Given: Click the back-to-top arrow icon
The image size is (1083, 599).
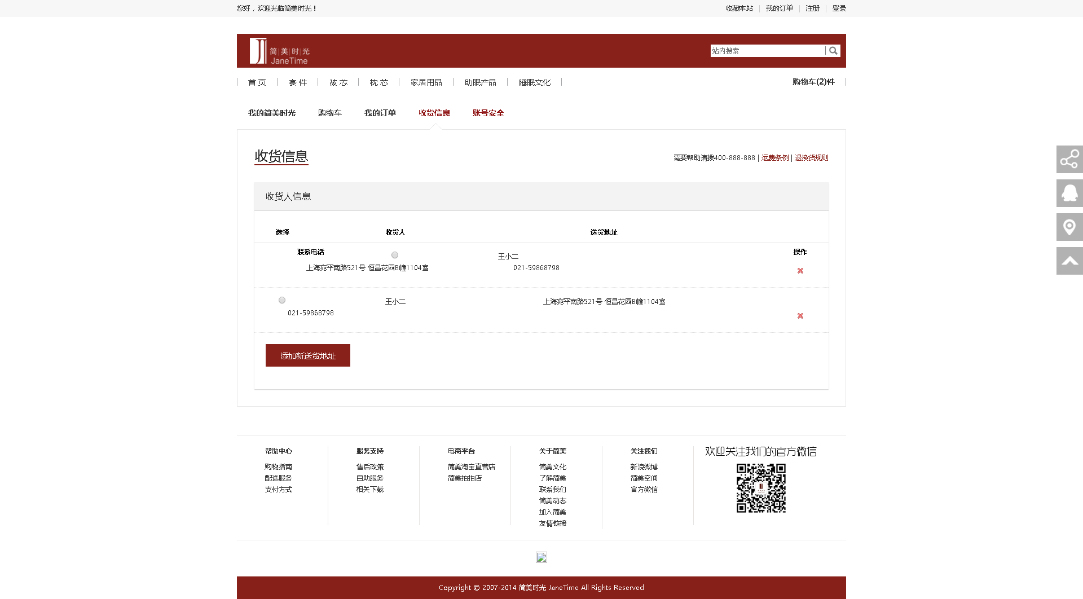Looking at the screenshot, I should tap(1069, 261).
